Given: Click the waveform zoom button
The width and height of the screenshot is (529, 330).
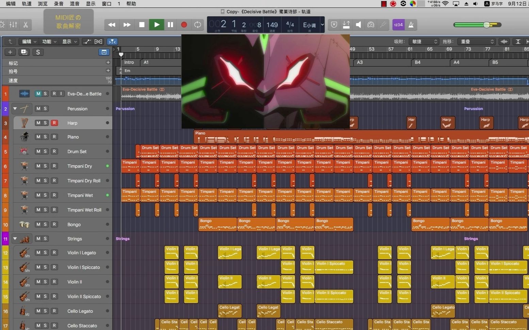Looking at the screenshot, I should coord(504,41).
